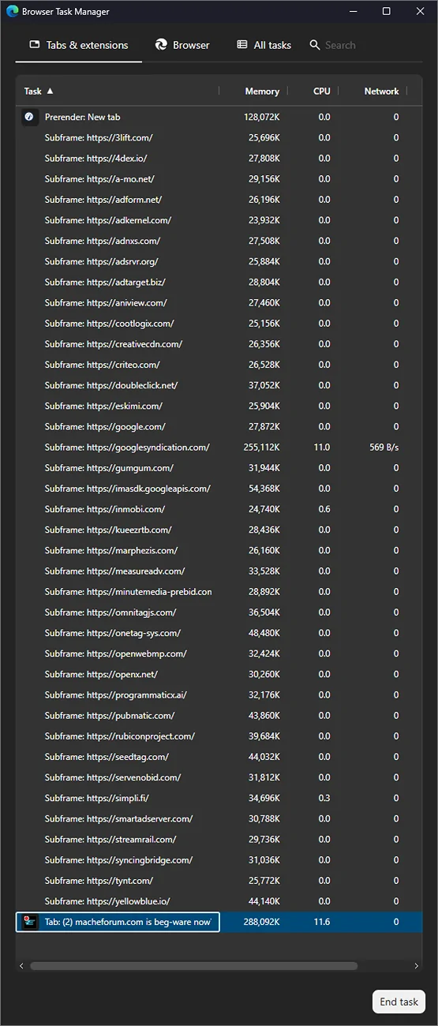Click the End task button
The width and height of the screenshot is (438, 1026).
(x=399, y=1002)
